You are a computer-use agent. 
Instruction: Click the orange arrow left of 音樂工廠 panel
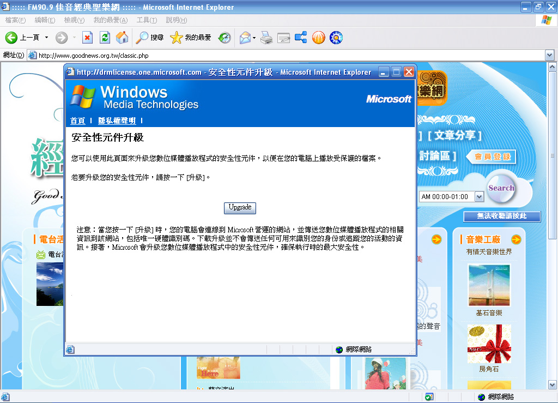[436, 239]
